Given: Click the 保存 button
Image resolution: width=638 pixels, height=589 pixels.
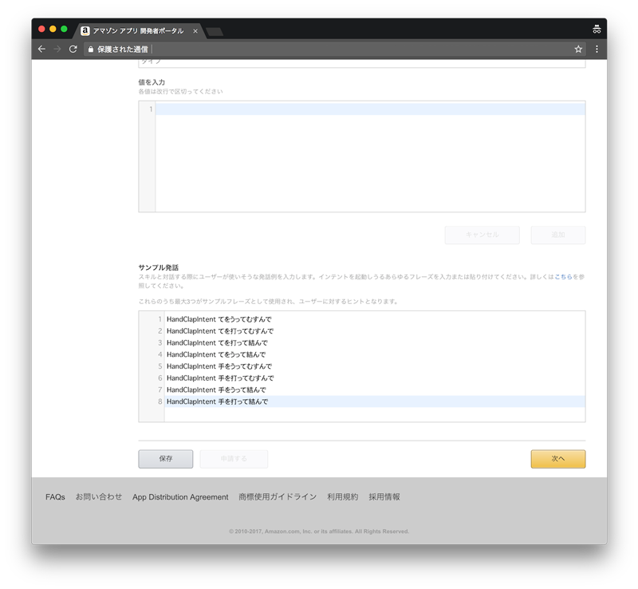Looking at the screenshot, I should click(x=166, y=459).
